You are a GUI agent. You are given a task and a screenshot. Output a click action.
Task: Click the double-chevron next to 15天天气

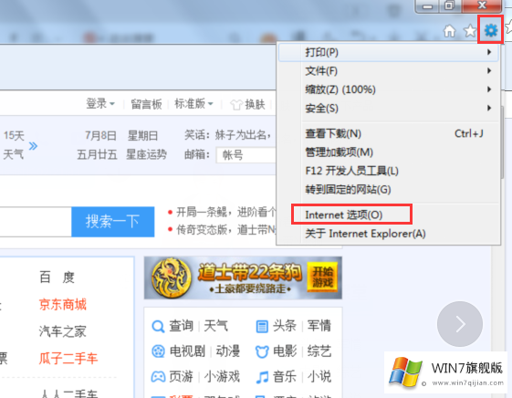[33, 146]
